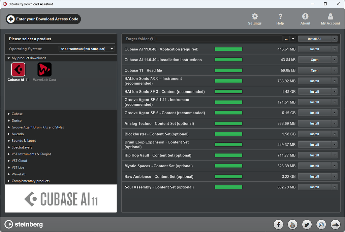Click the Instagram icon in the footer
This screenshot has width=345, height=232.
321,225
